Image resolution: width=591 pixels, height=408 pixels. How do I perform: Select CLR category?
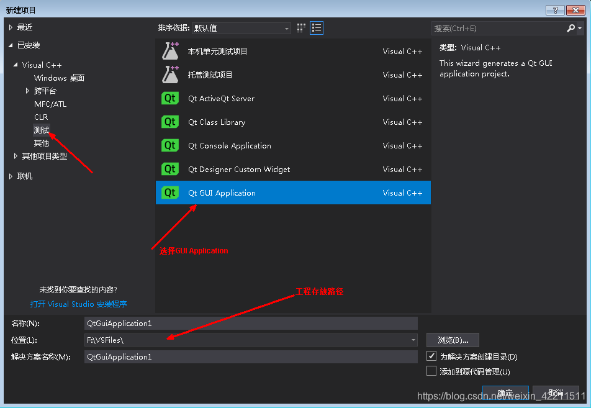tap(41, 117)
